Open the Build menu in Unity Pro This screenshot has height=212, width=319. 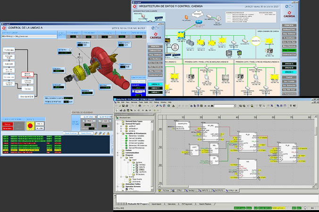[146, 102]
